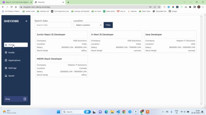Viewport: 206px width, 115px height.
Task: Open the Junior React JS Developer job card
Action: coord(62,42)
